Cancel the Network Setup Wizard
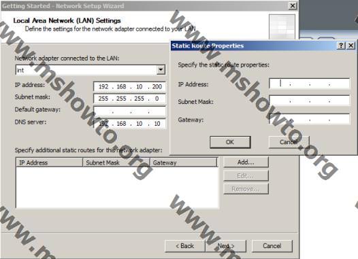This screenshot has height=259, width=358. click(272, 246)
